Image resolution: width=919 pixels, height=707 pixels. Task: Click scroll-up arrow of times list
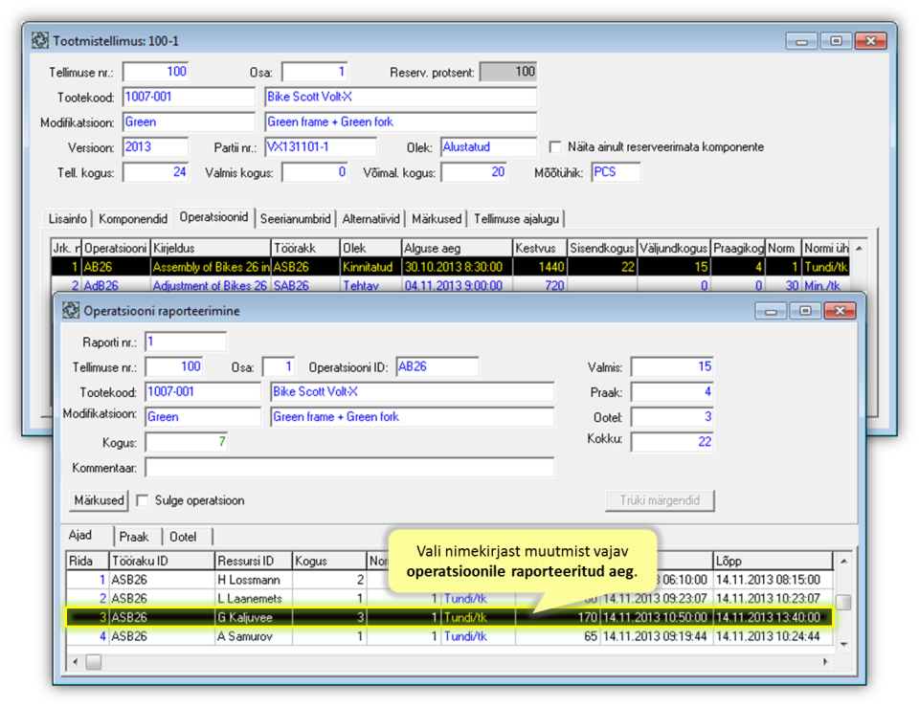point(843,562)
